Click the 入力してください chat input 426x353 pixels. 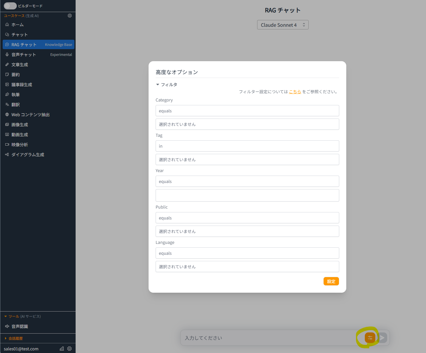271,338
